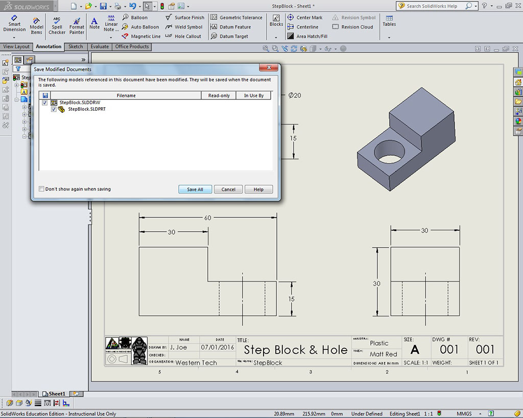The width and height of the screenshot is (523, 418).
Task: Switch to the View Layout tab
Action: (x=16, y=46)
